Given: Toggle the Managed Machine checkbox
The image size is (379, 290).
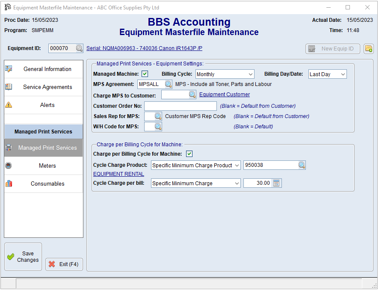Looking at the screenshot, I should pos(145,74).
